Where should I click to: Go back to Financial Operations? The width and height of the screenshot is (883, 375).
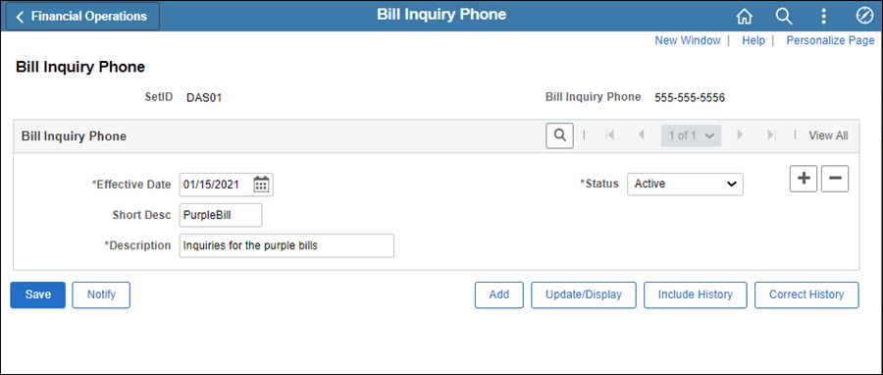coord(82,17)
